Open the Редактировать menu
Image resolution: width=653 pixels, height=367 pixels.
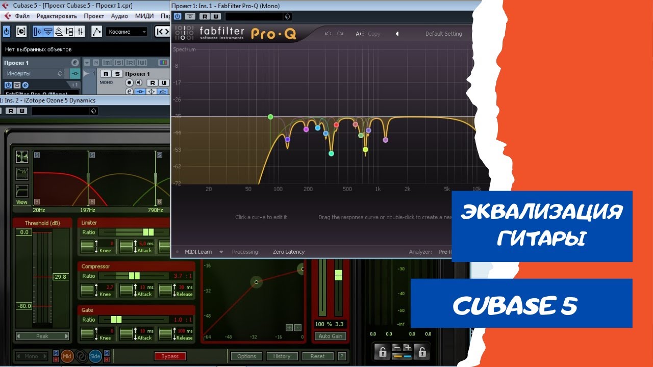(57, 16)
